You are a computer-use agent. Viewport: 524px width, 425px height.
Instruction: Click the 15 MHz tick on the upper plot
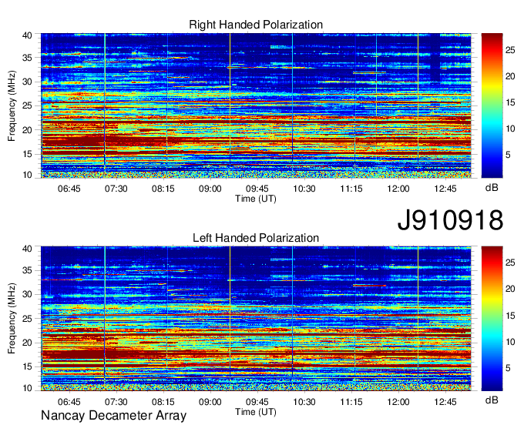27,154
